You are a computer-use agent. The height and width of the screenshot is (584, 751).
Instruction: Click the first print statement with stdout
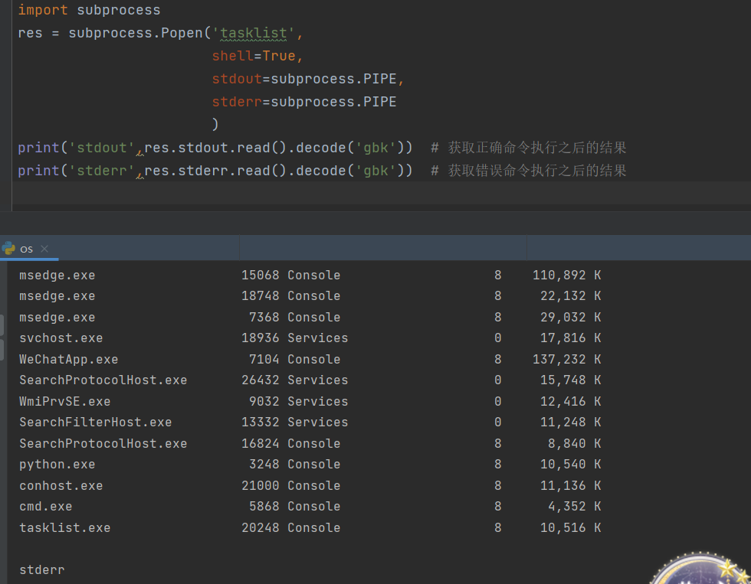click(x=215, y=148)
